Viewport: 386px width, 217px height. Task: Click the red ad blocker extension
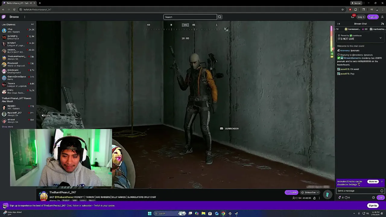(x=350, y=9)
